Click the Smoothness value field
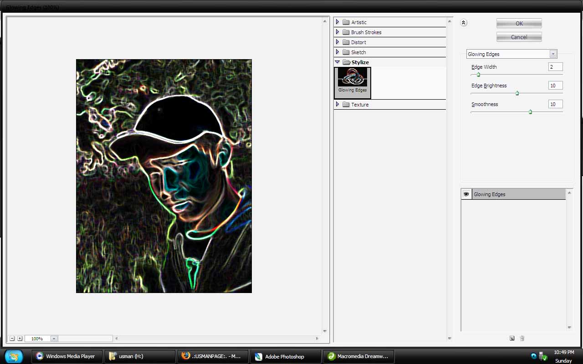The image size is (583, 364). click(556, 104)
